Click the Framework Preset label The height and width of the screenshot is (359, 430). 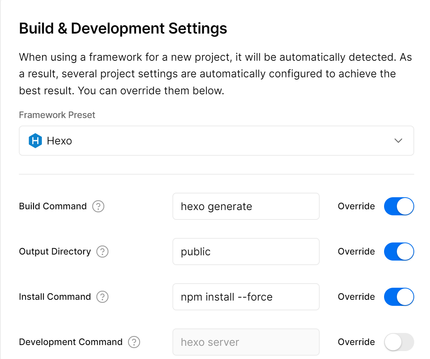(x=57, y=115)
